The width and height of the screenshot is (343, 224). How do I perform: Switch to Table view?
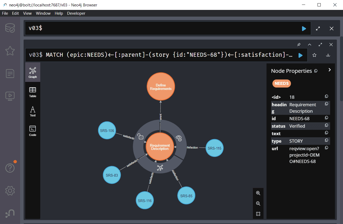[33, 92]
